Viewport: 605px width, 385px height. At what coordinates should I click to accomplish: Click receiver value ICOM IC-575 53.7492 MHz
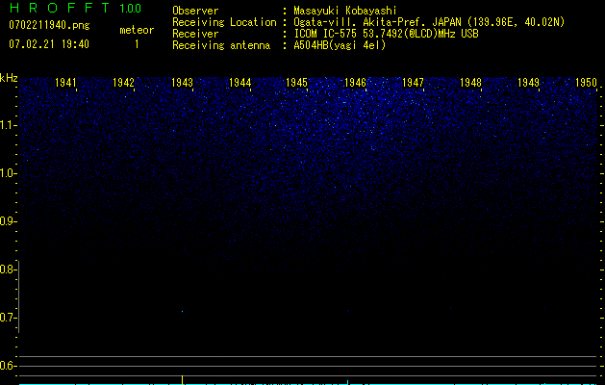pyautogui.click(x=386, y=34)
